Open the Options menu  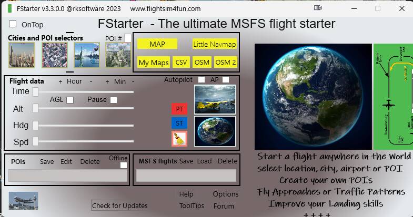pos(225,194)
